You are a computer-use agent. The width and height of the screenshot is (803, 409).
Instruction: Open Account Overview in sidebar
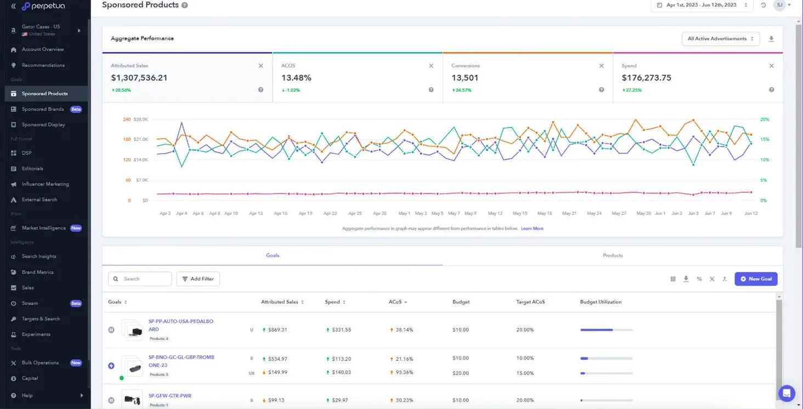click(x=44, y=49)
